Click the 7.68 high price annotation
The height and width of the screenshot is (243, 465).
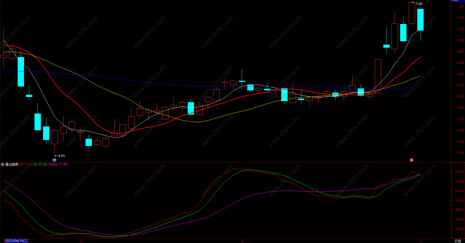419,4
